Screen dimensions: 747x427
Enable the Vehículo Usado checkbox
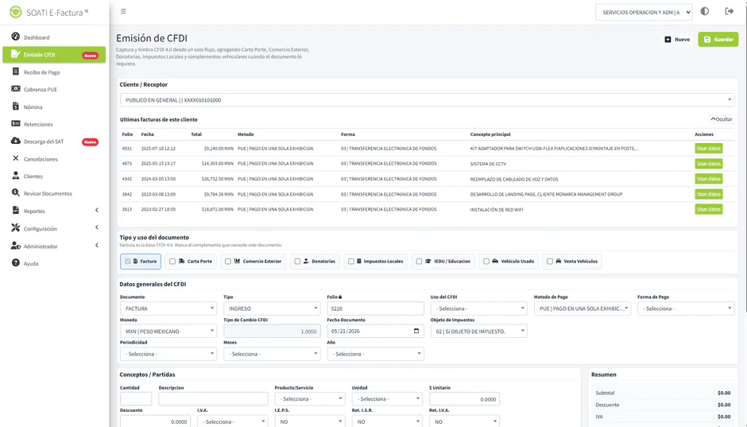[x=486, y=261]
